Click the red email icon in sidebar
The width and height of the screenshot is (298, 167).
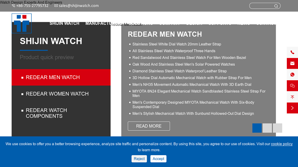point(292,63)
